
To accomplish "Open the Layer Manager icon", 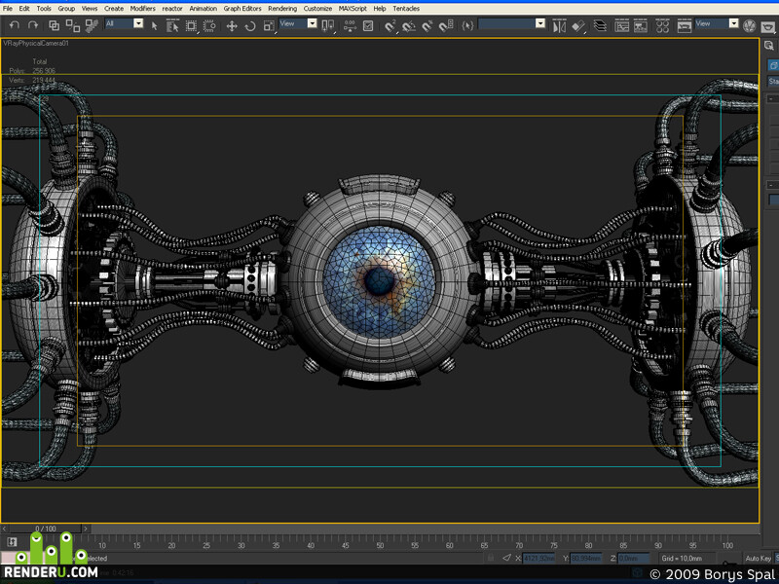I will (x=600, y=26).
